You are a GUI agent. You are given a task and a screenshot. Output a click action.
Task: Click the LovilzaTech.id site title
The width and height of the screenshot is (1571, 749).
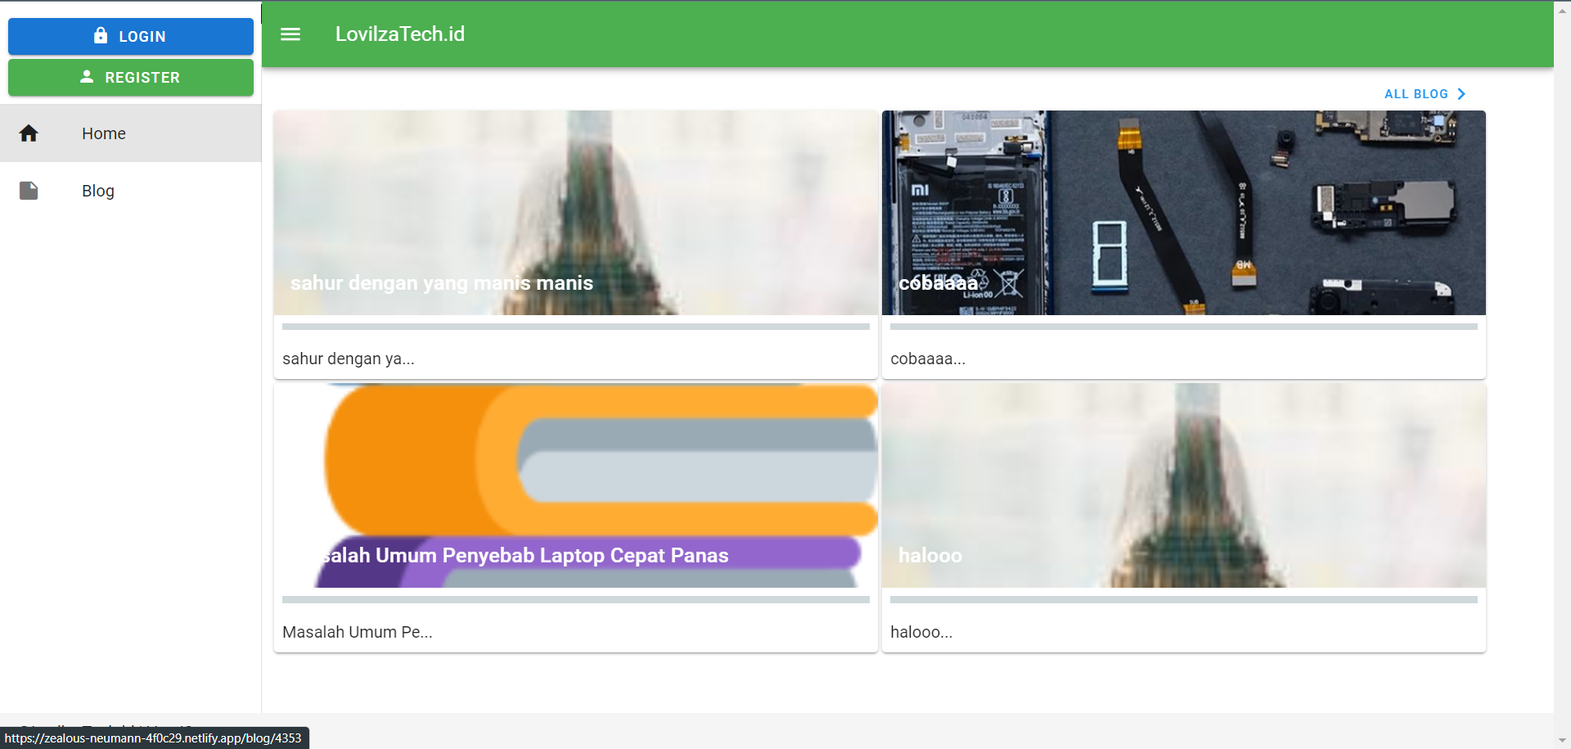399,34
